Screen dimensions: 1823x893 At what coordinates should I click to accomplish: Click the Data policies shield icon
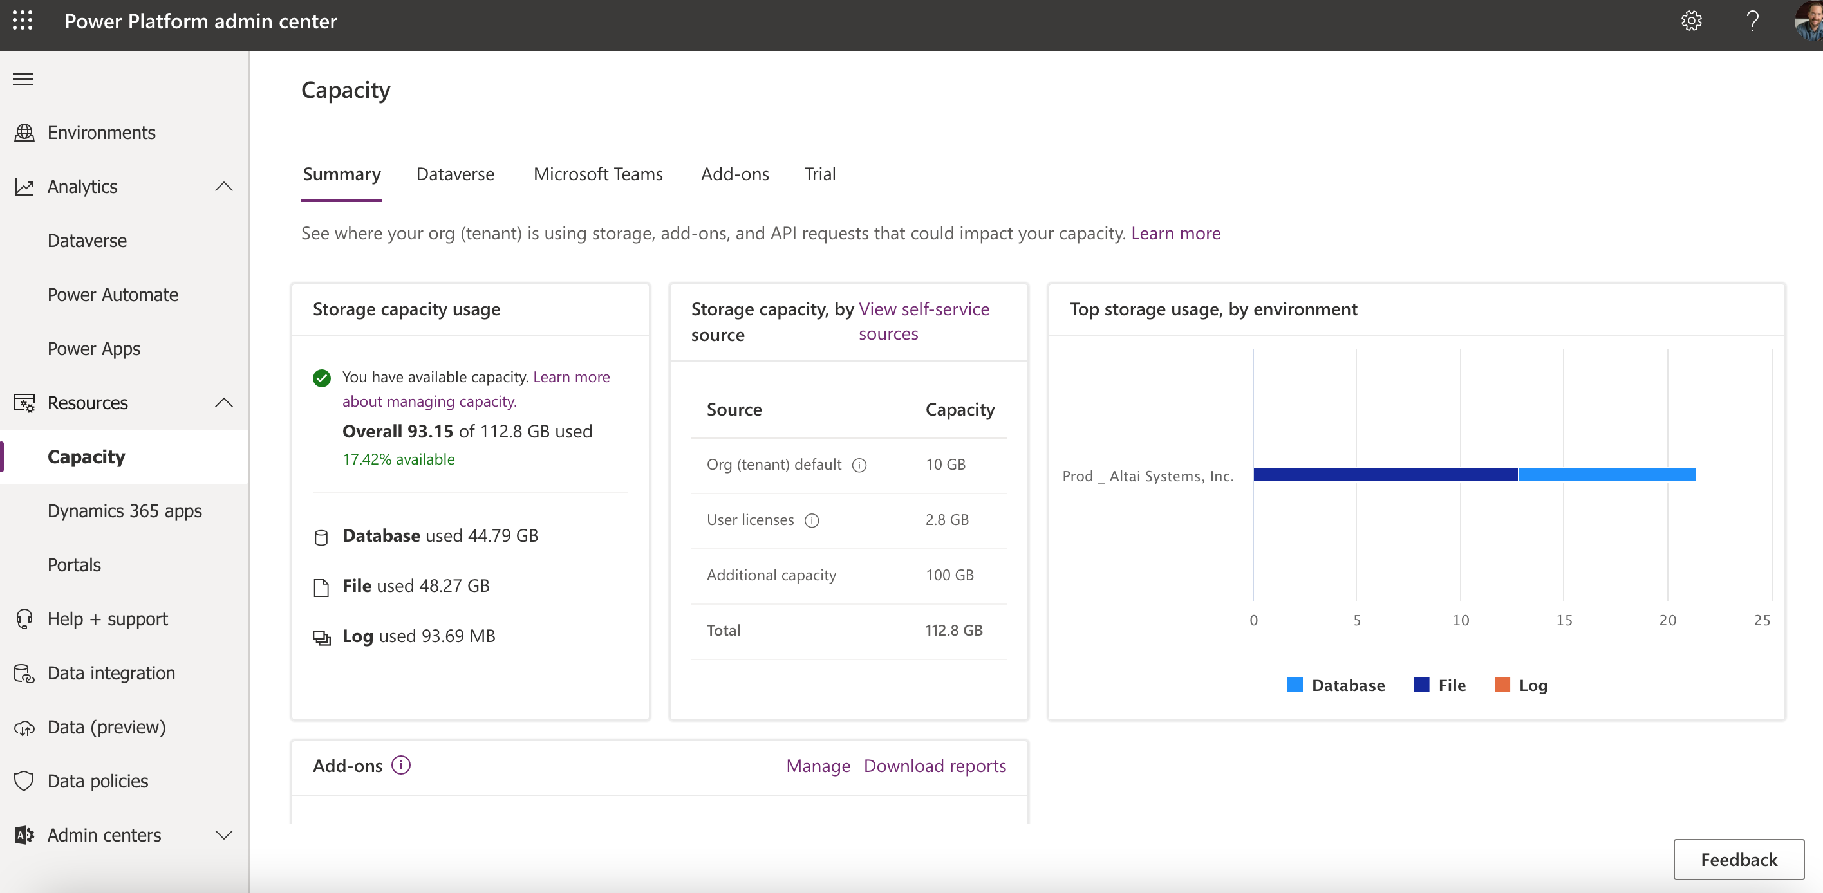(x=24, y=781)
